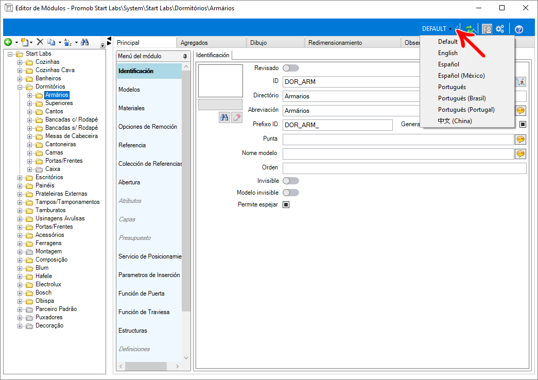Click the Montagem folder icon
The image size is (538, 380).
(30, 252)
